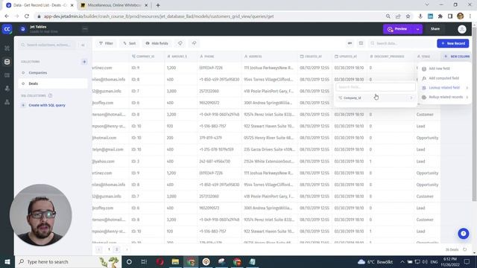Open the Companies collection
The width and height of the screenshot is (477, 268).
(x=53, y=73)
